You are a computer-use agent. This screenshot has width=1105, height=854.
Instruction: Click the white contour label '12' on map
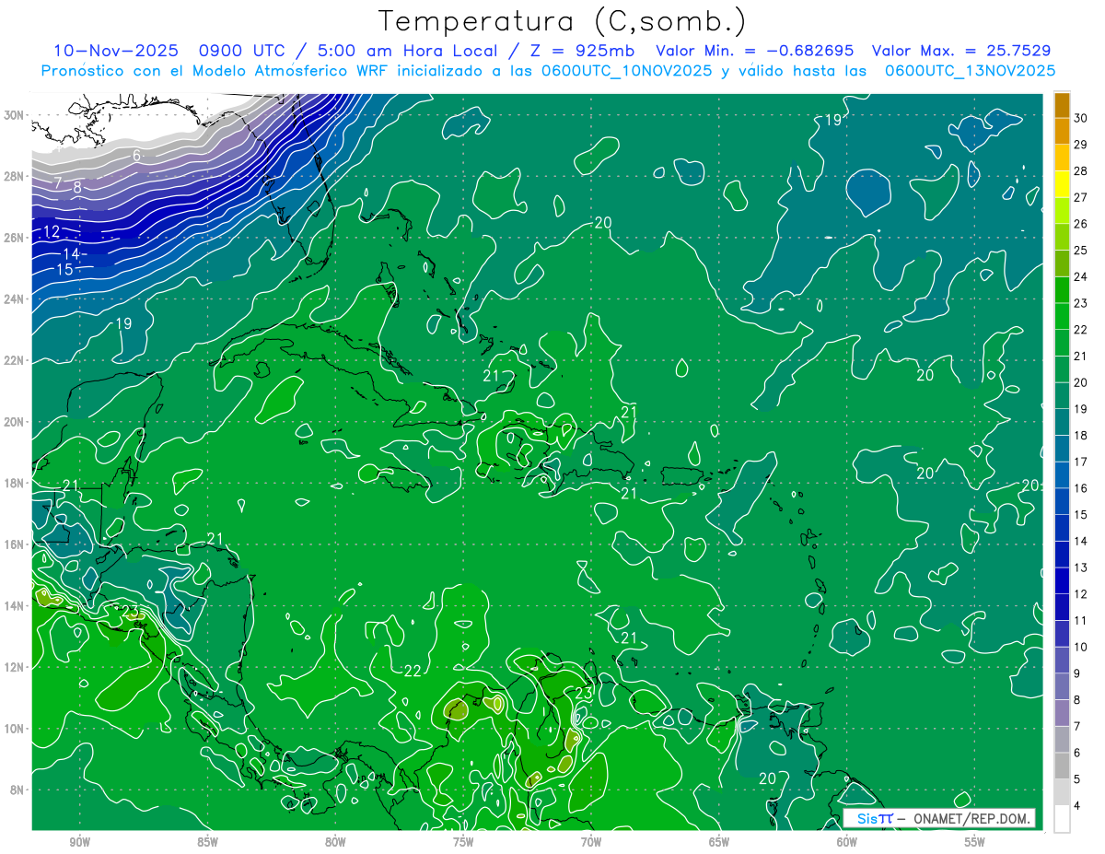coord(52,231)
